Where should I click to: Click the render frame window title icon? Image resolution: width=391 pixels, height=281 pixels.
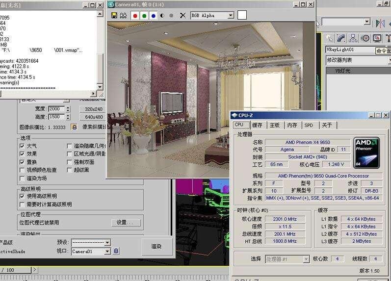pyautogui.click(x=111, y=5)
